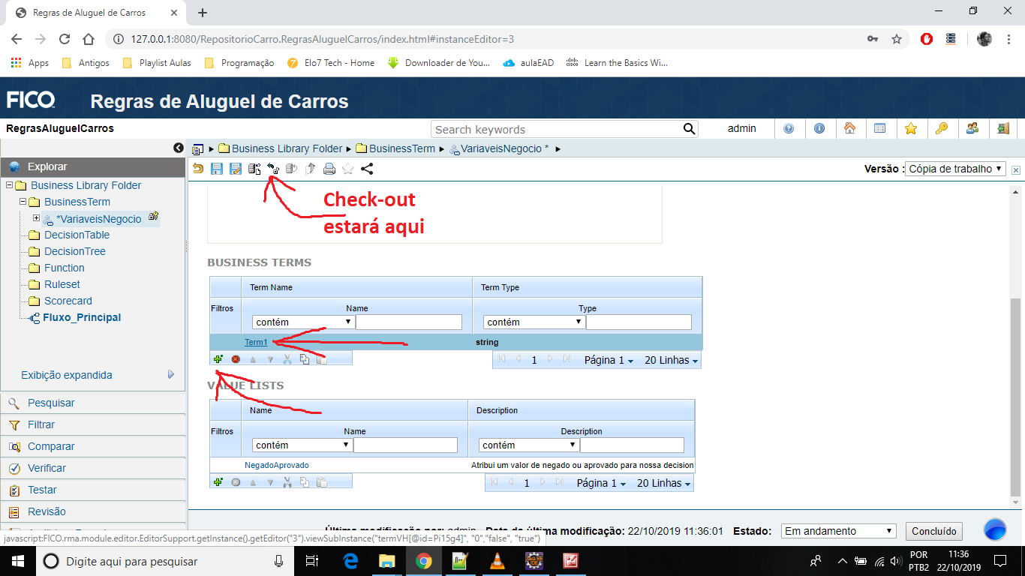Open Help via the question mark icon

click(789, 128)
